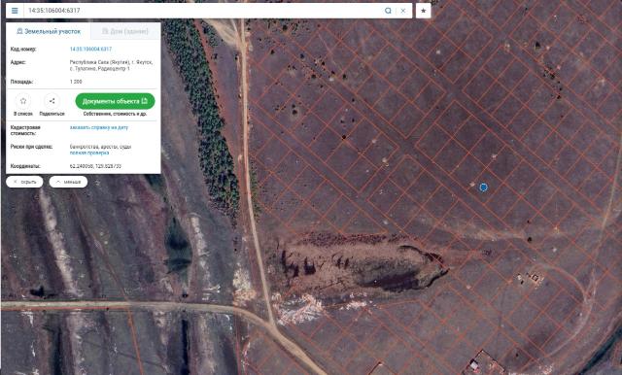Click the search magnifier icon
The image size is (622, 375).
point(388,11)
